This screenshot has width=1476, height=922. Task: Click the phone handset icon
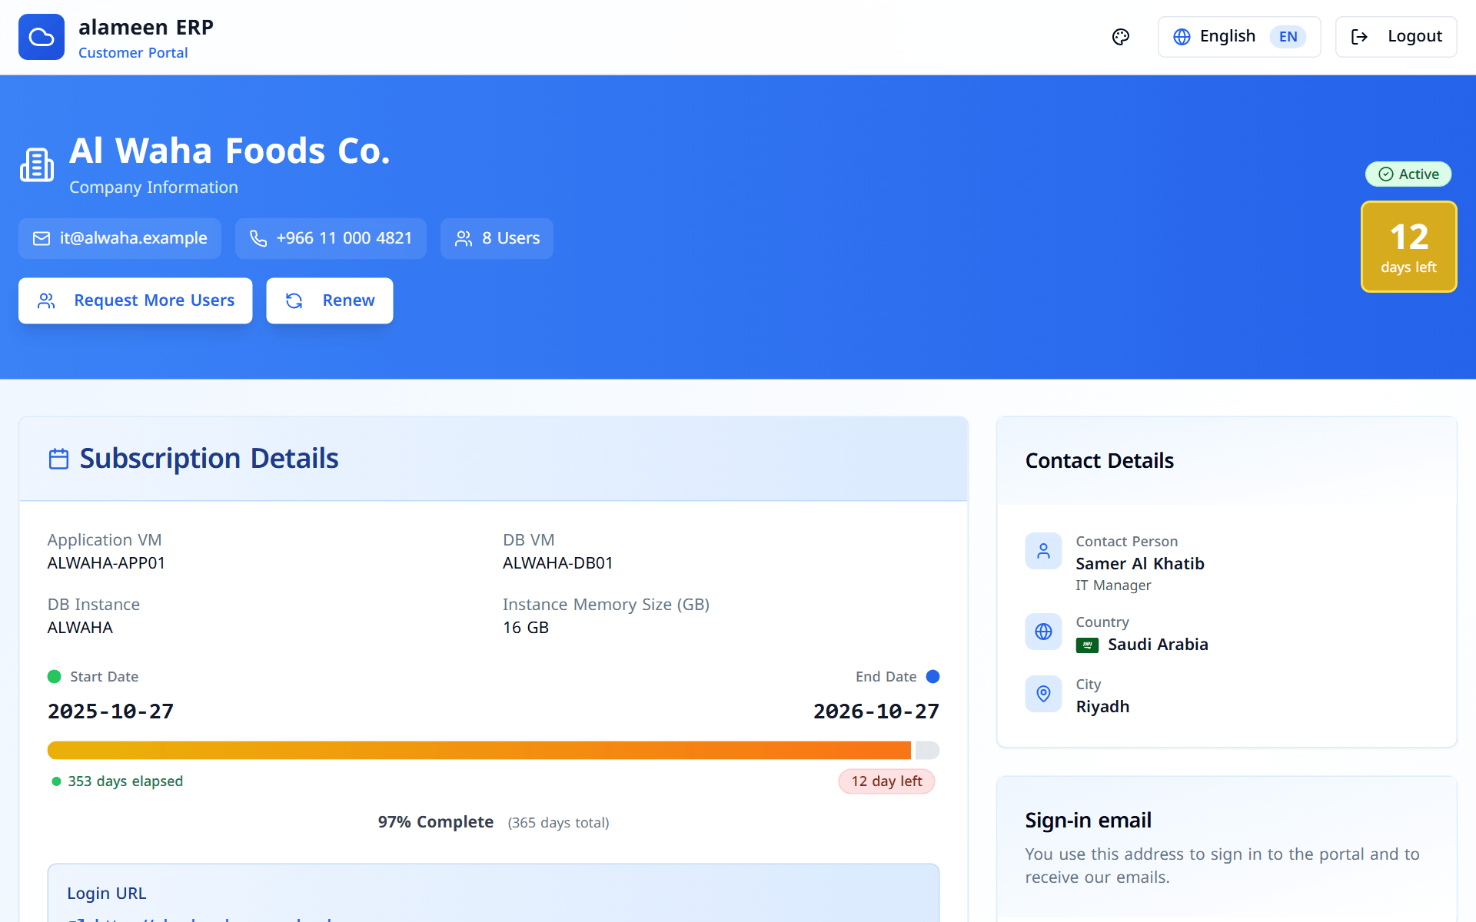pyautogui.click(x=258, y=239)
